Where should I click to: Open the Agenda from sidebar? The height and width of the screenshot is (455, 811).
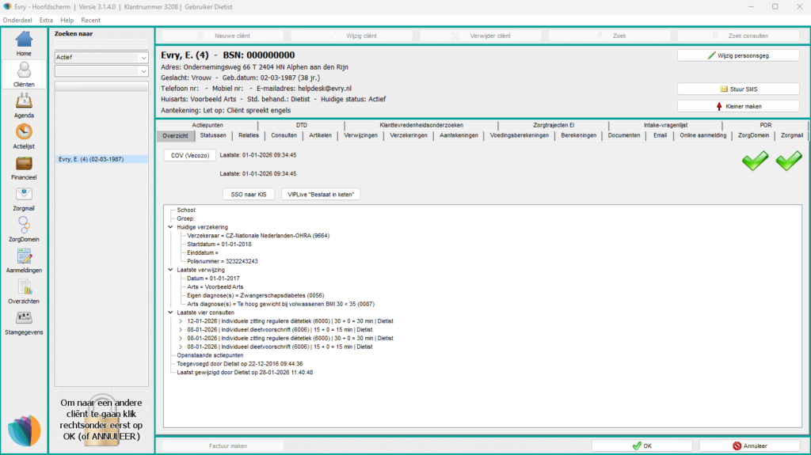(x=24, y=105)
